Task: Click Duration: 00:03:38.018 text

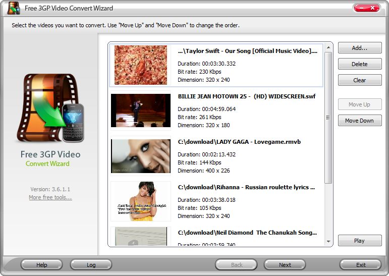Action: [206, 200]
